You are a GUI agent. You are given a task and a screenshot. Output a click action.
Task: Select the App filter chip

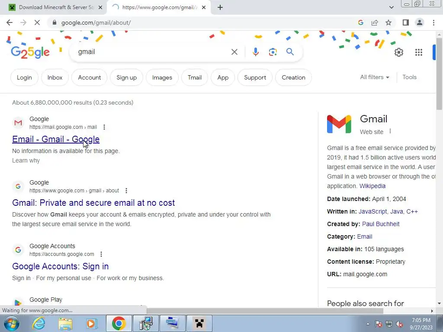point(223,77)
